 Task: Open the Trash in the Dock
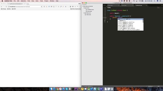point(112,89)
